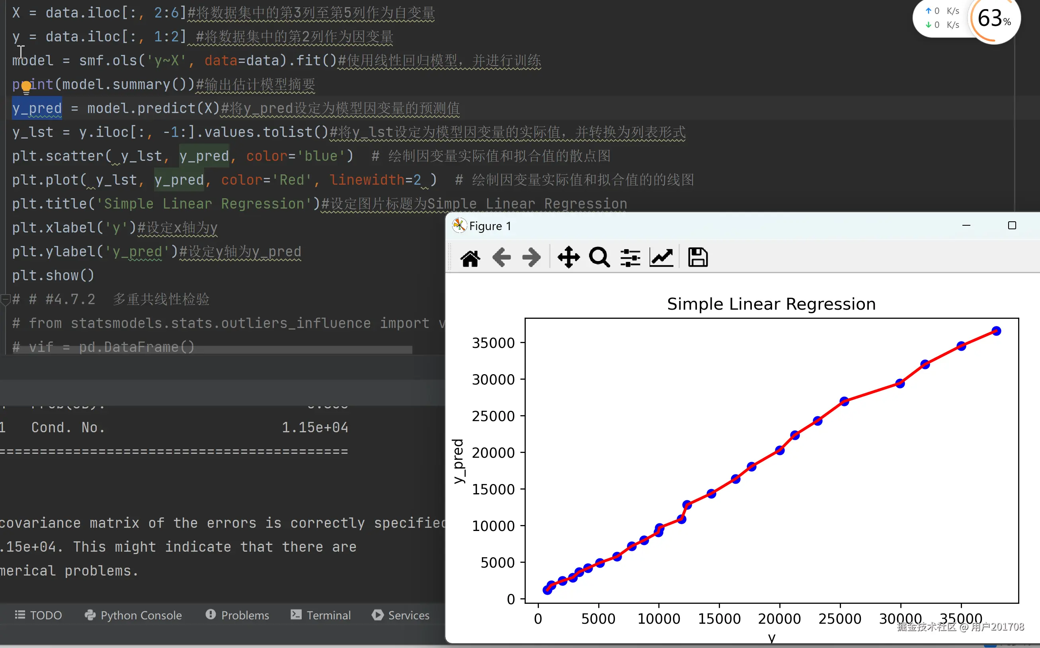Image resolution: width=1040 pixels, height=648 pixels.
Task: Switch to the Terminal tab
Action: [x=320, y=615]
